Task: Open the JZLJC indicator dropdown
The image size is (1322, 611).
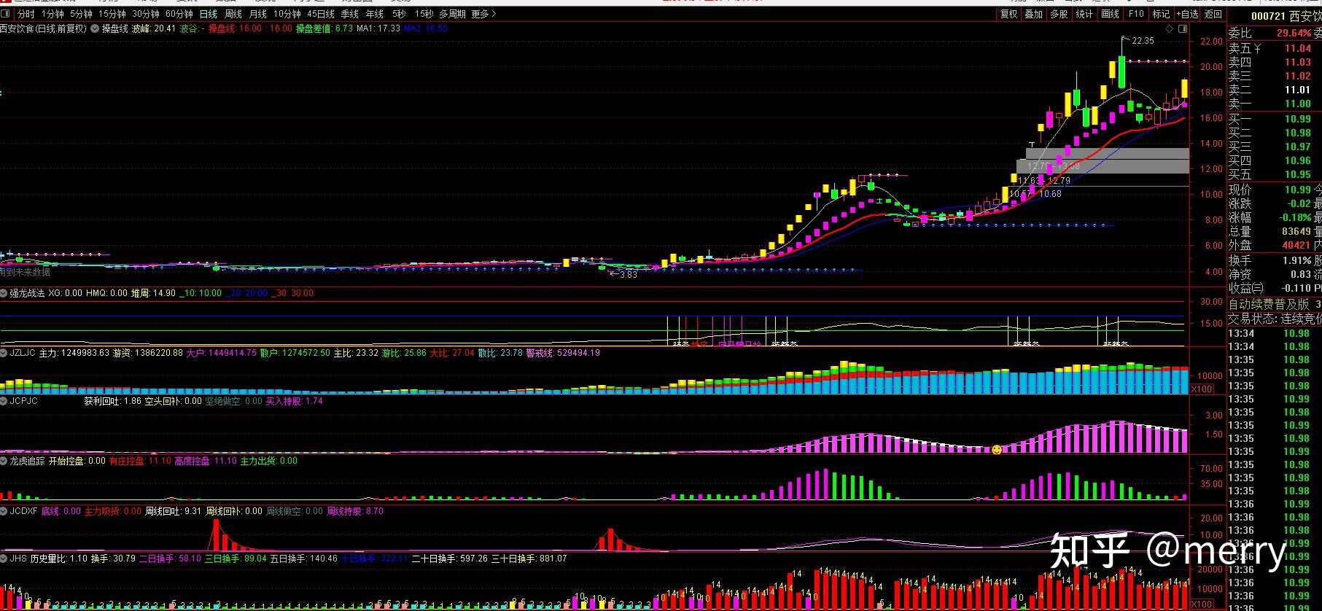Action: 4,353
